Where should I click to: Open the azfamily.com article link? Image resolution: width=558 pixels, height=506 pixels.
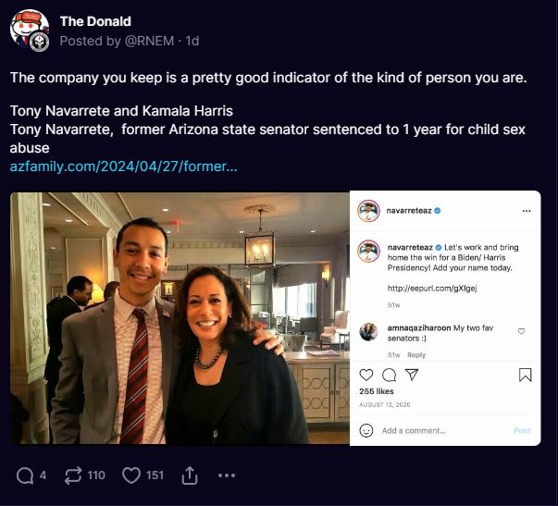[x=123, y=167]
